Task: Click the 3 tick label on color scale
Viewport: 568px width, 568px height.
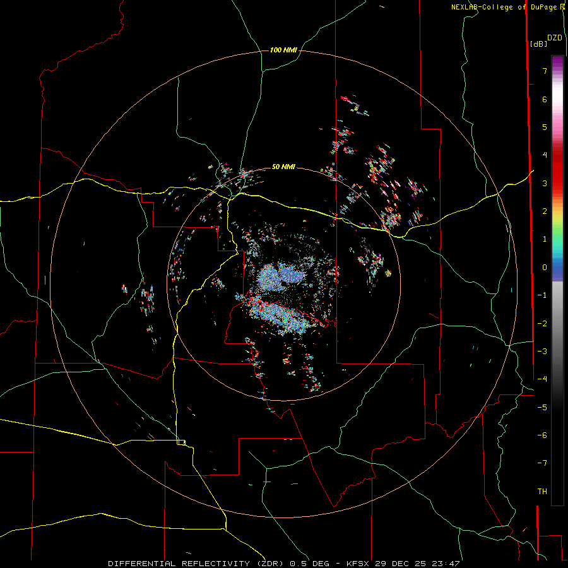Action: point(545,183)
